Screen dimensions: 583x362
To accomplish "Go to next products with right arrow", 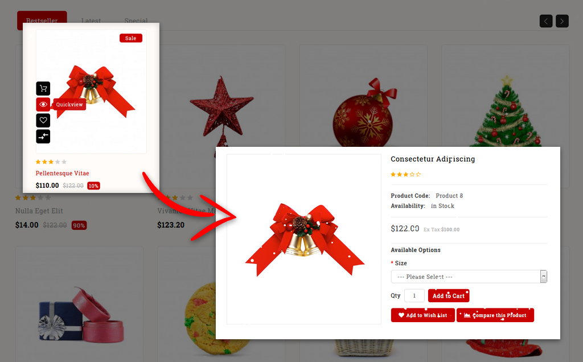I will point(562,21).
